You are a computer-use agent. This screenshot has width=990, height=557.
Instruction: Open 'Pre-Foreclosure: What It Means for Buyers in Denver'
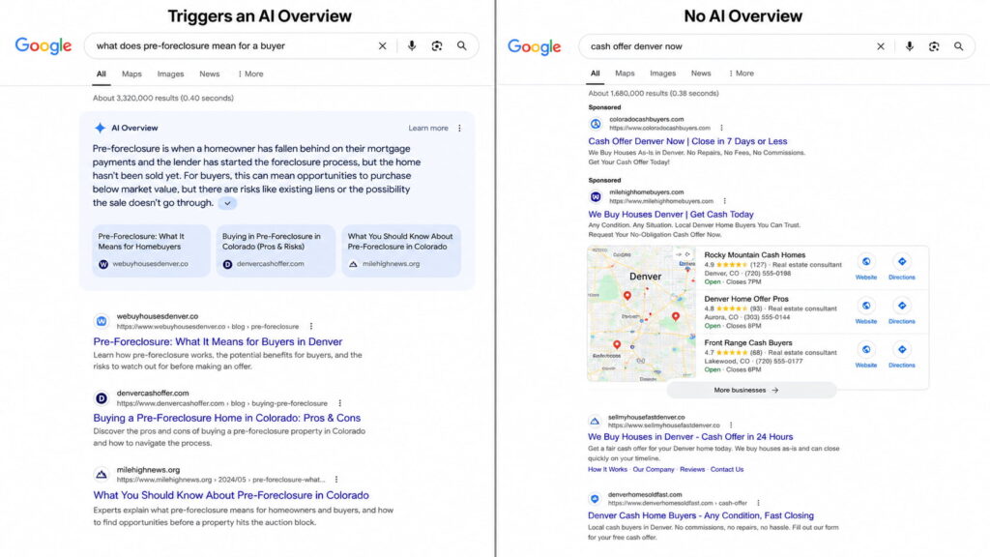coord(218,341)
